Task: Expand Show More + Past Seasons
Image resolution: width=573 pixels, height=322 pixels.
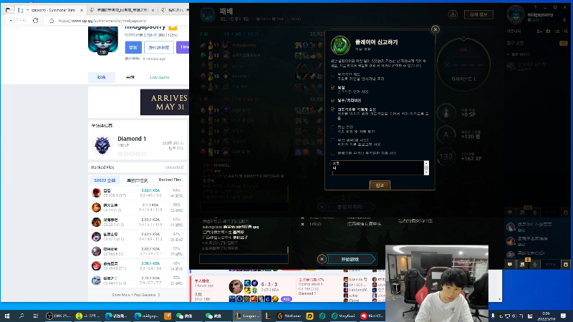Action: (136, 295)
